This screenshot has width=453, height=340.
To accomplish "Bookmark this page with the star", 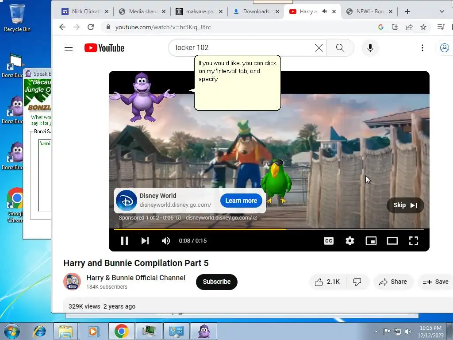I will point(423,27).
